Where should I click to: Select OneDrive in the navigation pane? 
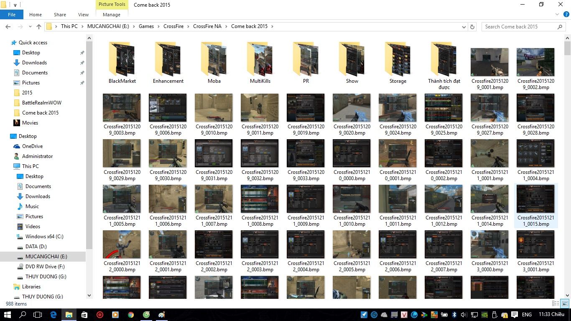point(32,146)
